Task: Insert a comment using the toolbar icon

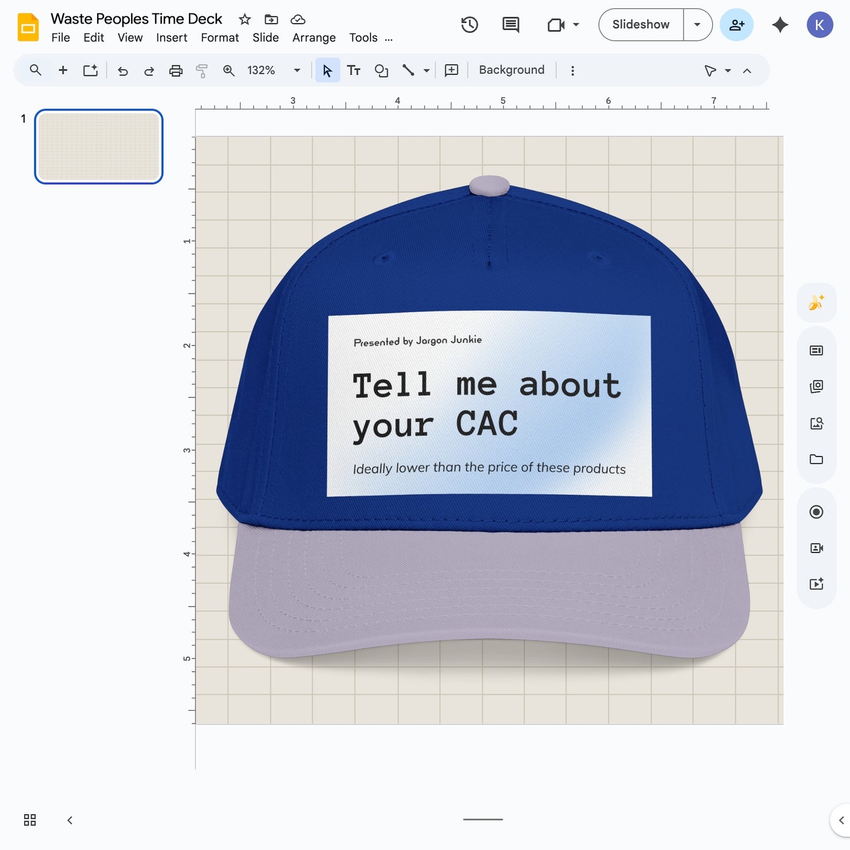Action: coord(451,70)
